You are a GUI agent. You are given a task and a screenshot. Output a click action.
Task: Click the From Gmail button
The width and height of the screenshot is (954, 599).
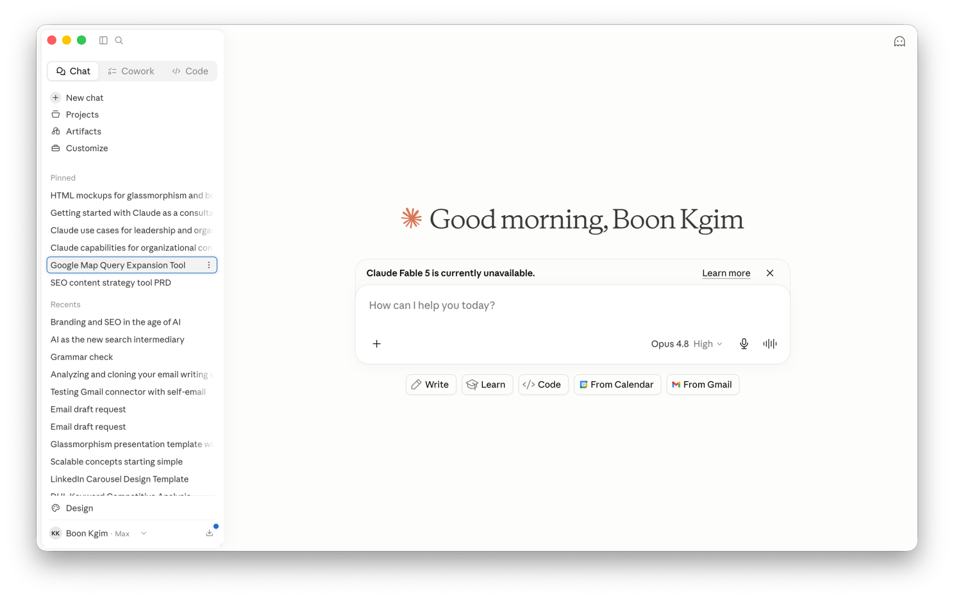coord(703,384)
